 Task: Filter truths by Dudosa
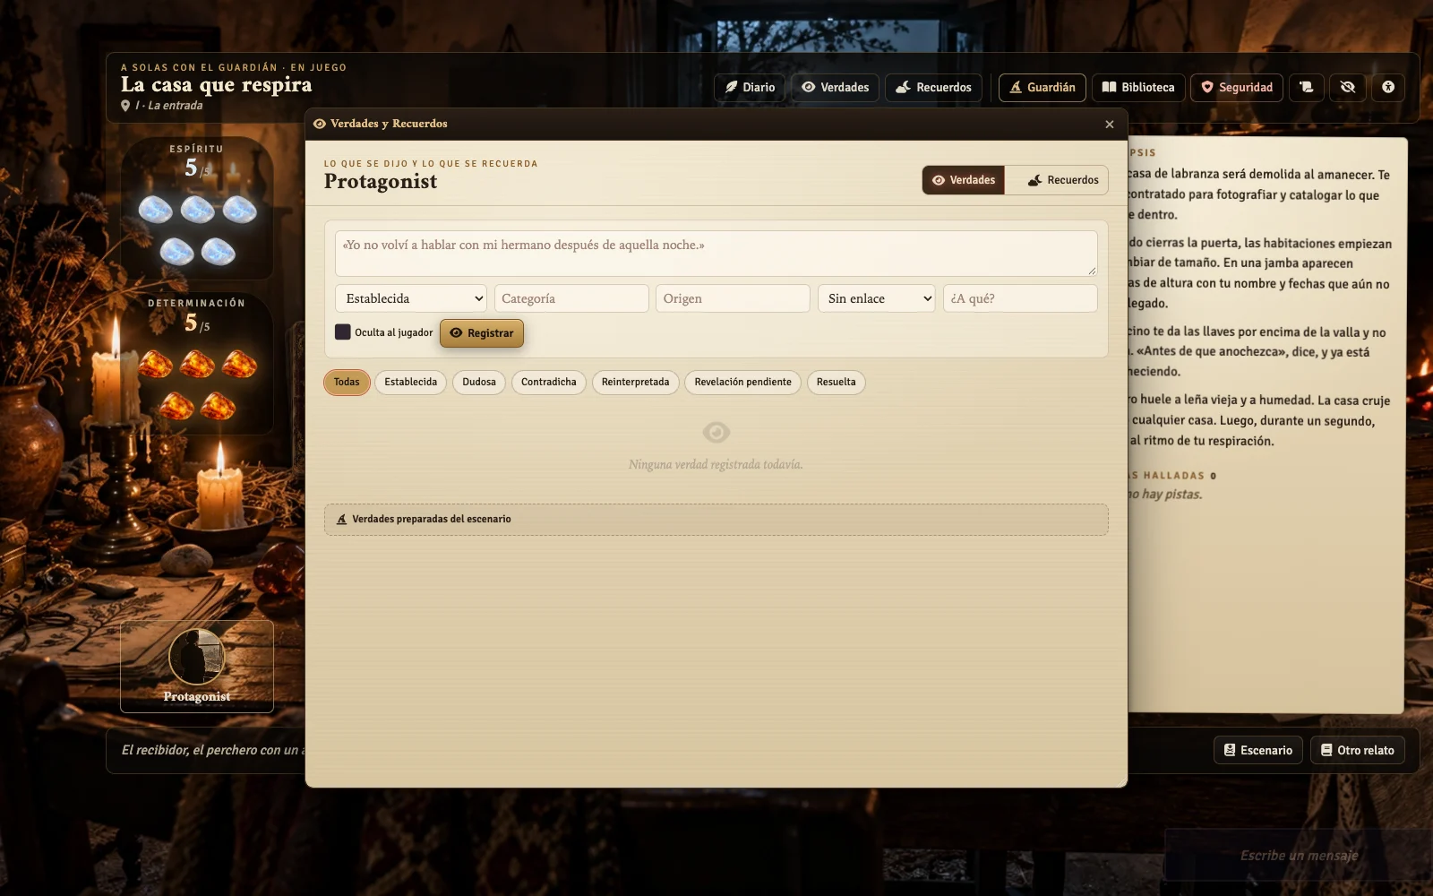(x=479, y=383)
